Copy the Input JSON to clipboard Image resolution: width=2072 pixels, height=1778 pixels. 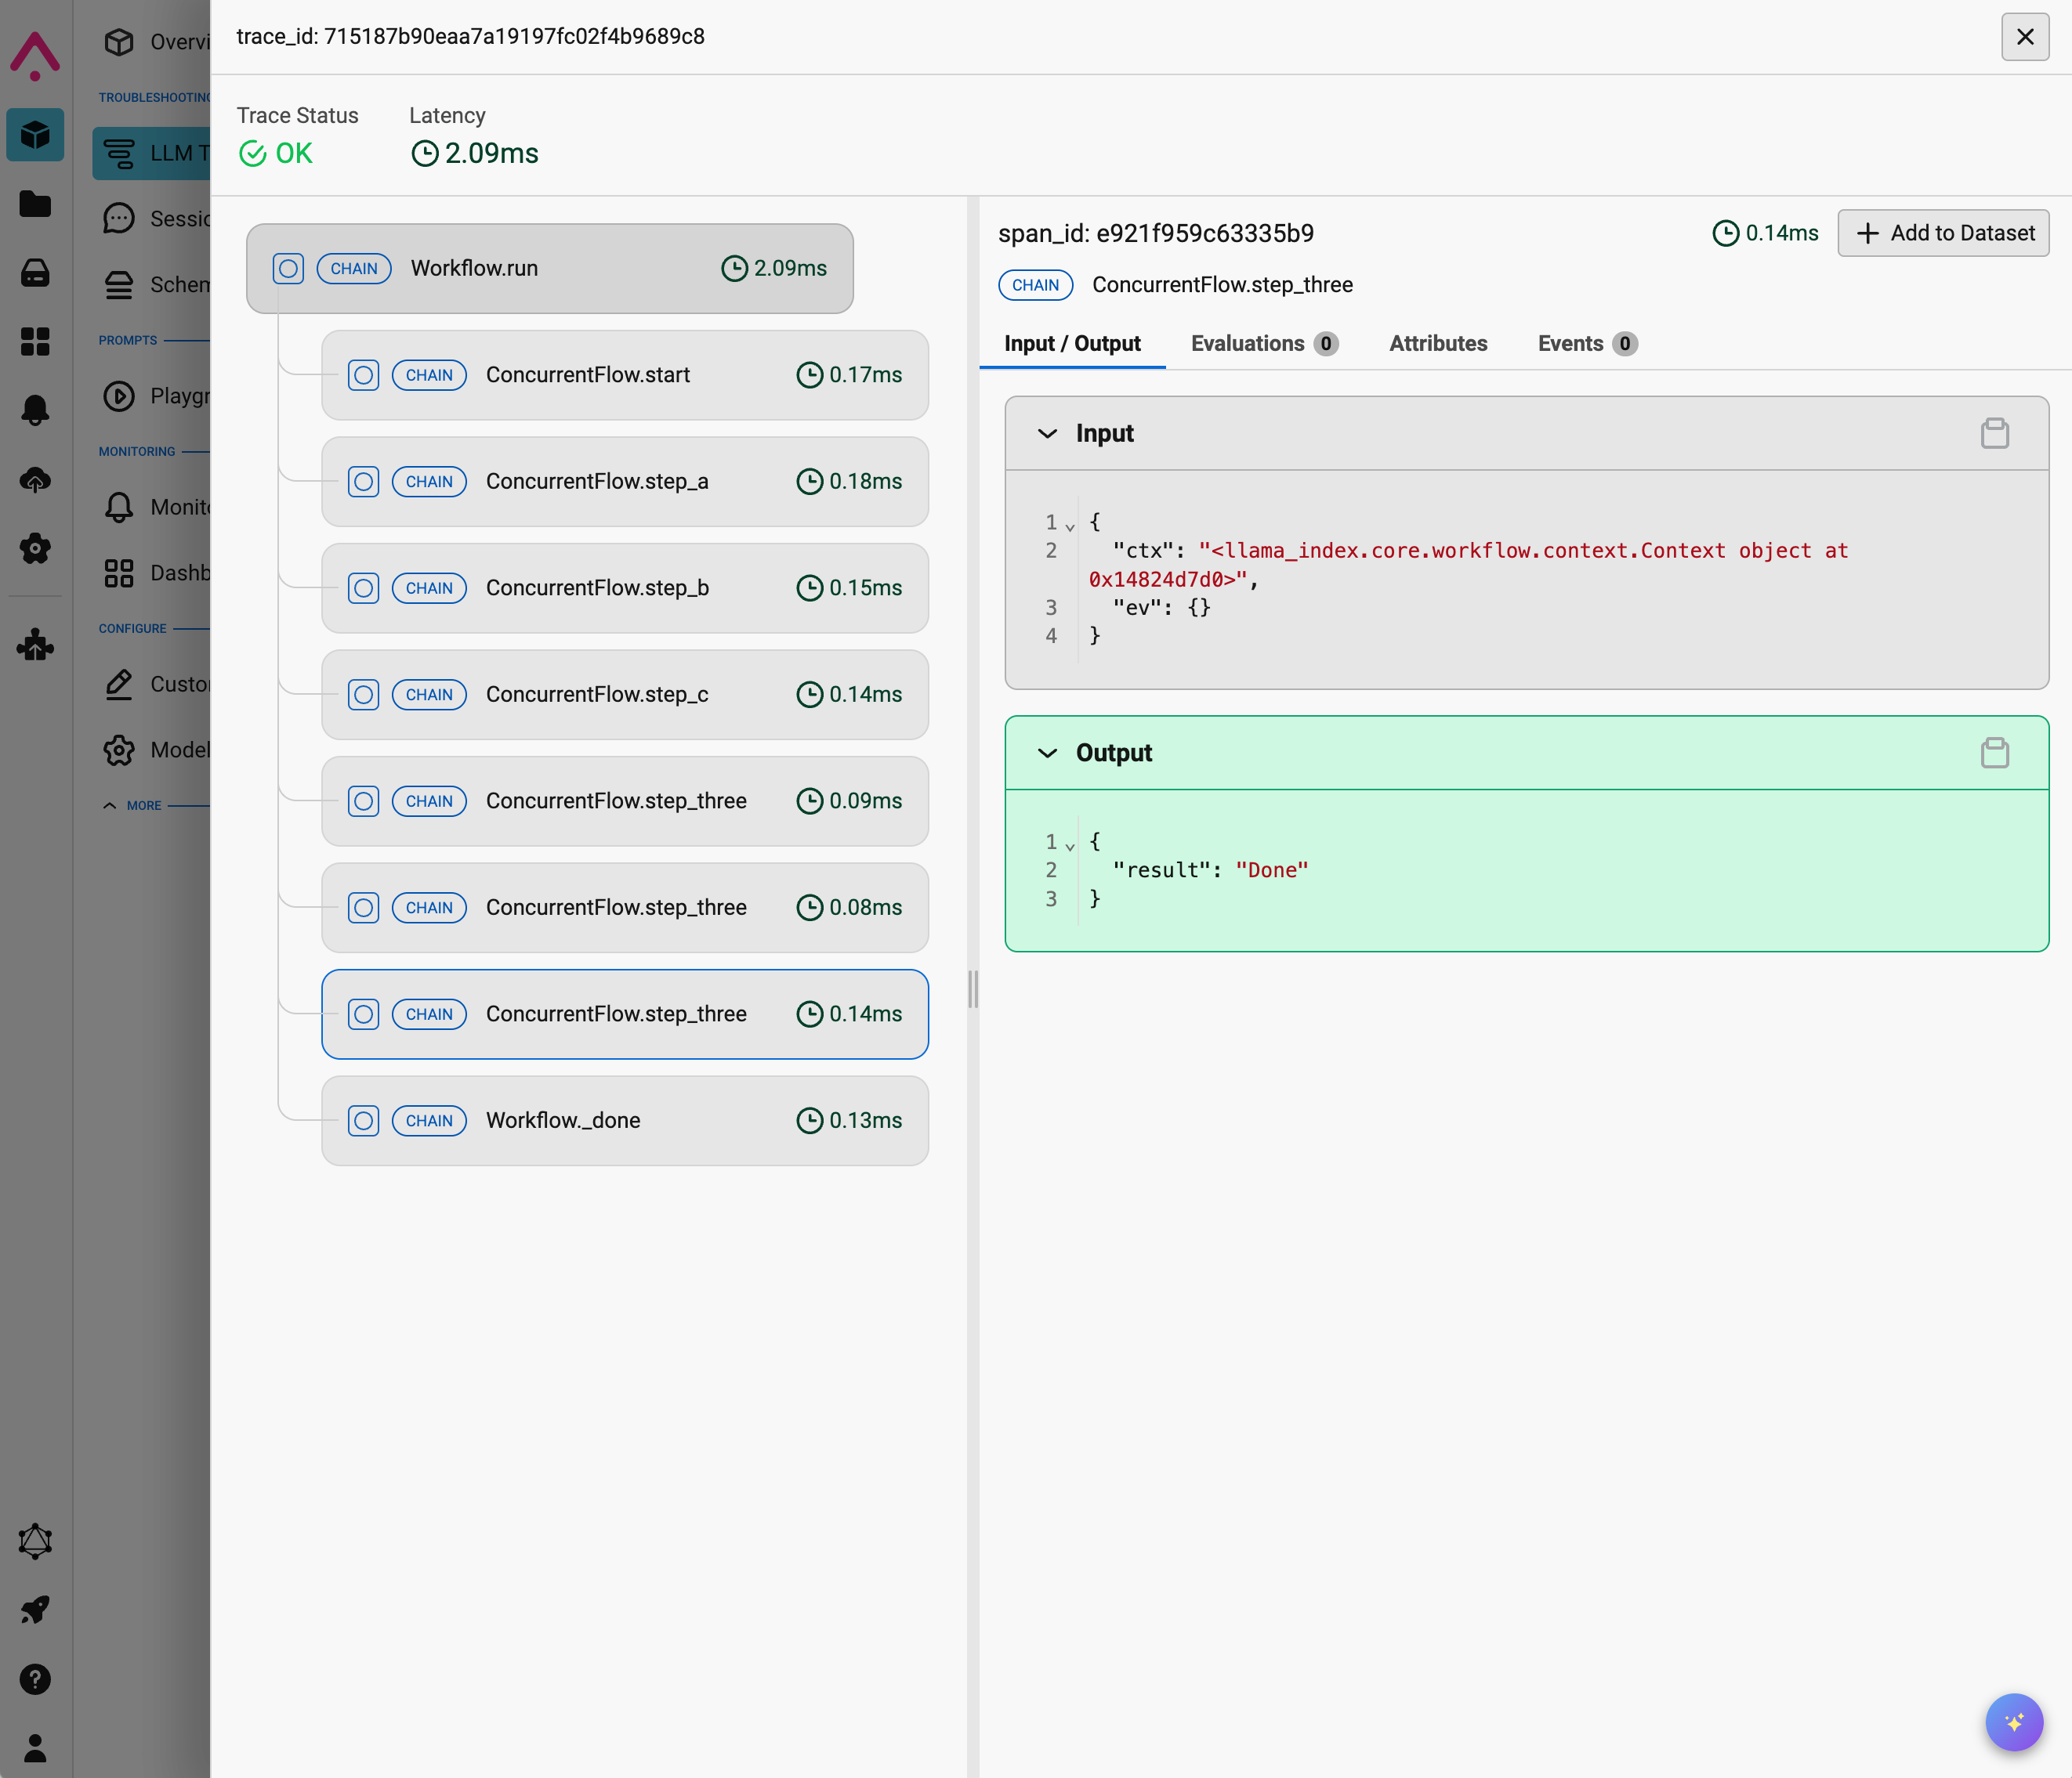pos(1994,433)
